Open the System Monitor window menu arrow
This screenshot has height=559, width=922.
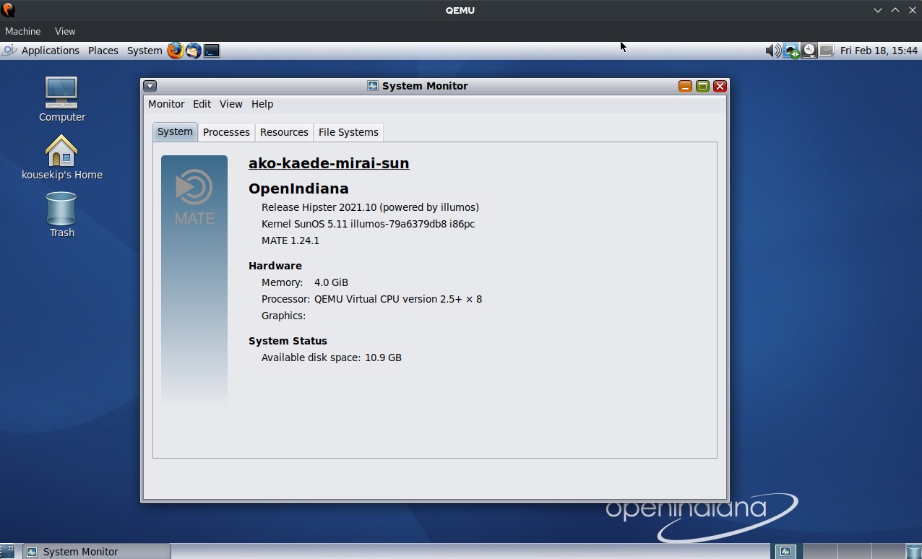[x=150, y=86]
